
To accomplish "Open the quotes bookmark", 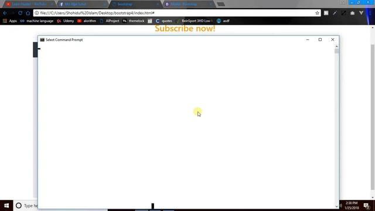I will pos(164,21).
